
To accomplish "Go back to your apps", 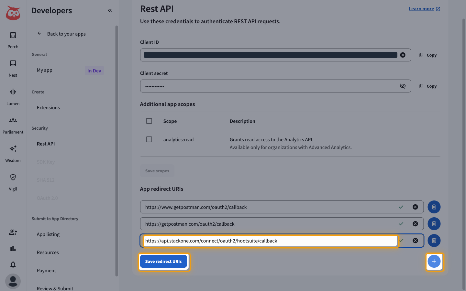I will [x=61, y=34].
